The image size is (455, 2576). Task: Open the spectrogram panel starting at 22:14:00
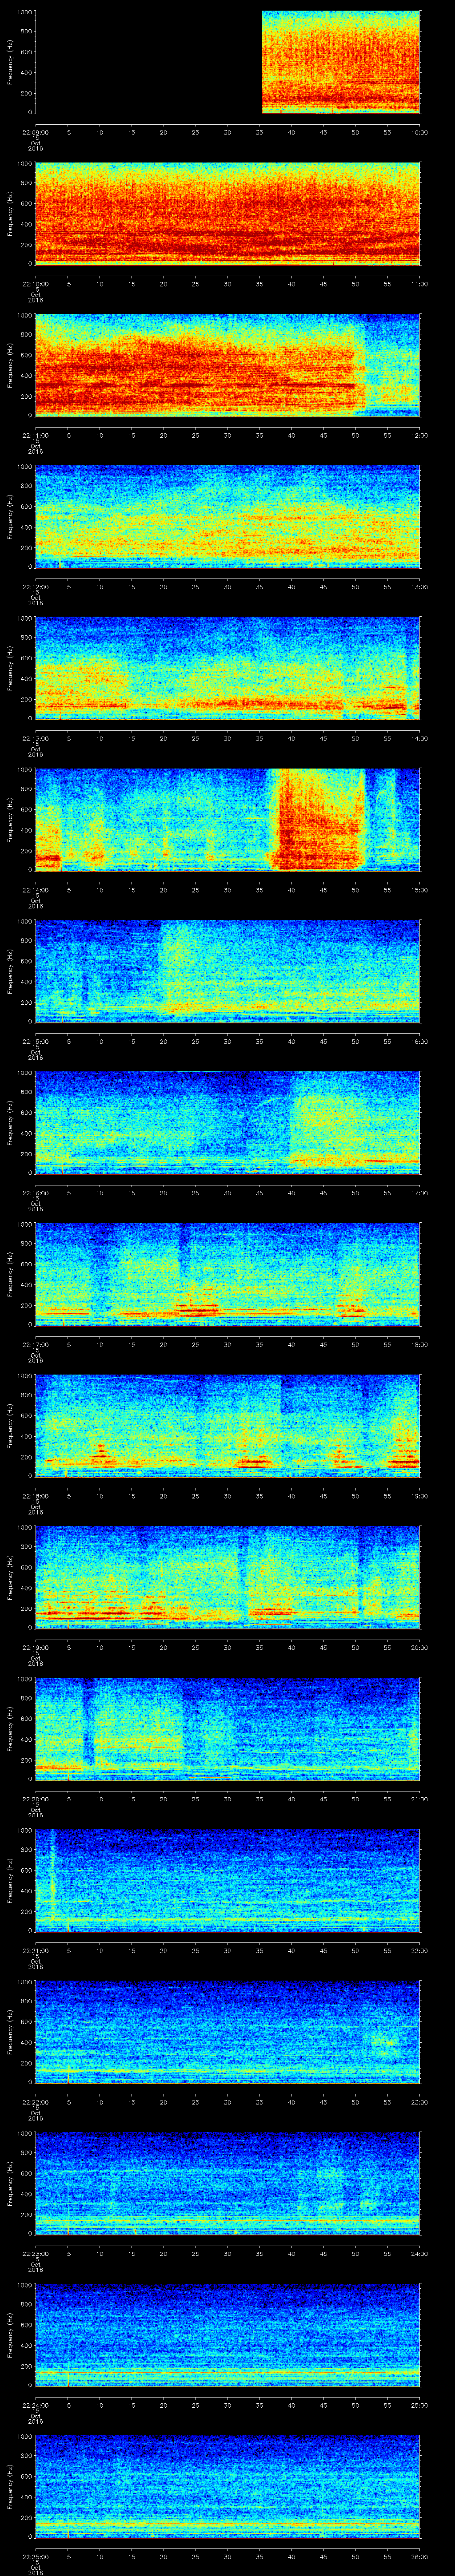(x=228, y=819)
